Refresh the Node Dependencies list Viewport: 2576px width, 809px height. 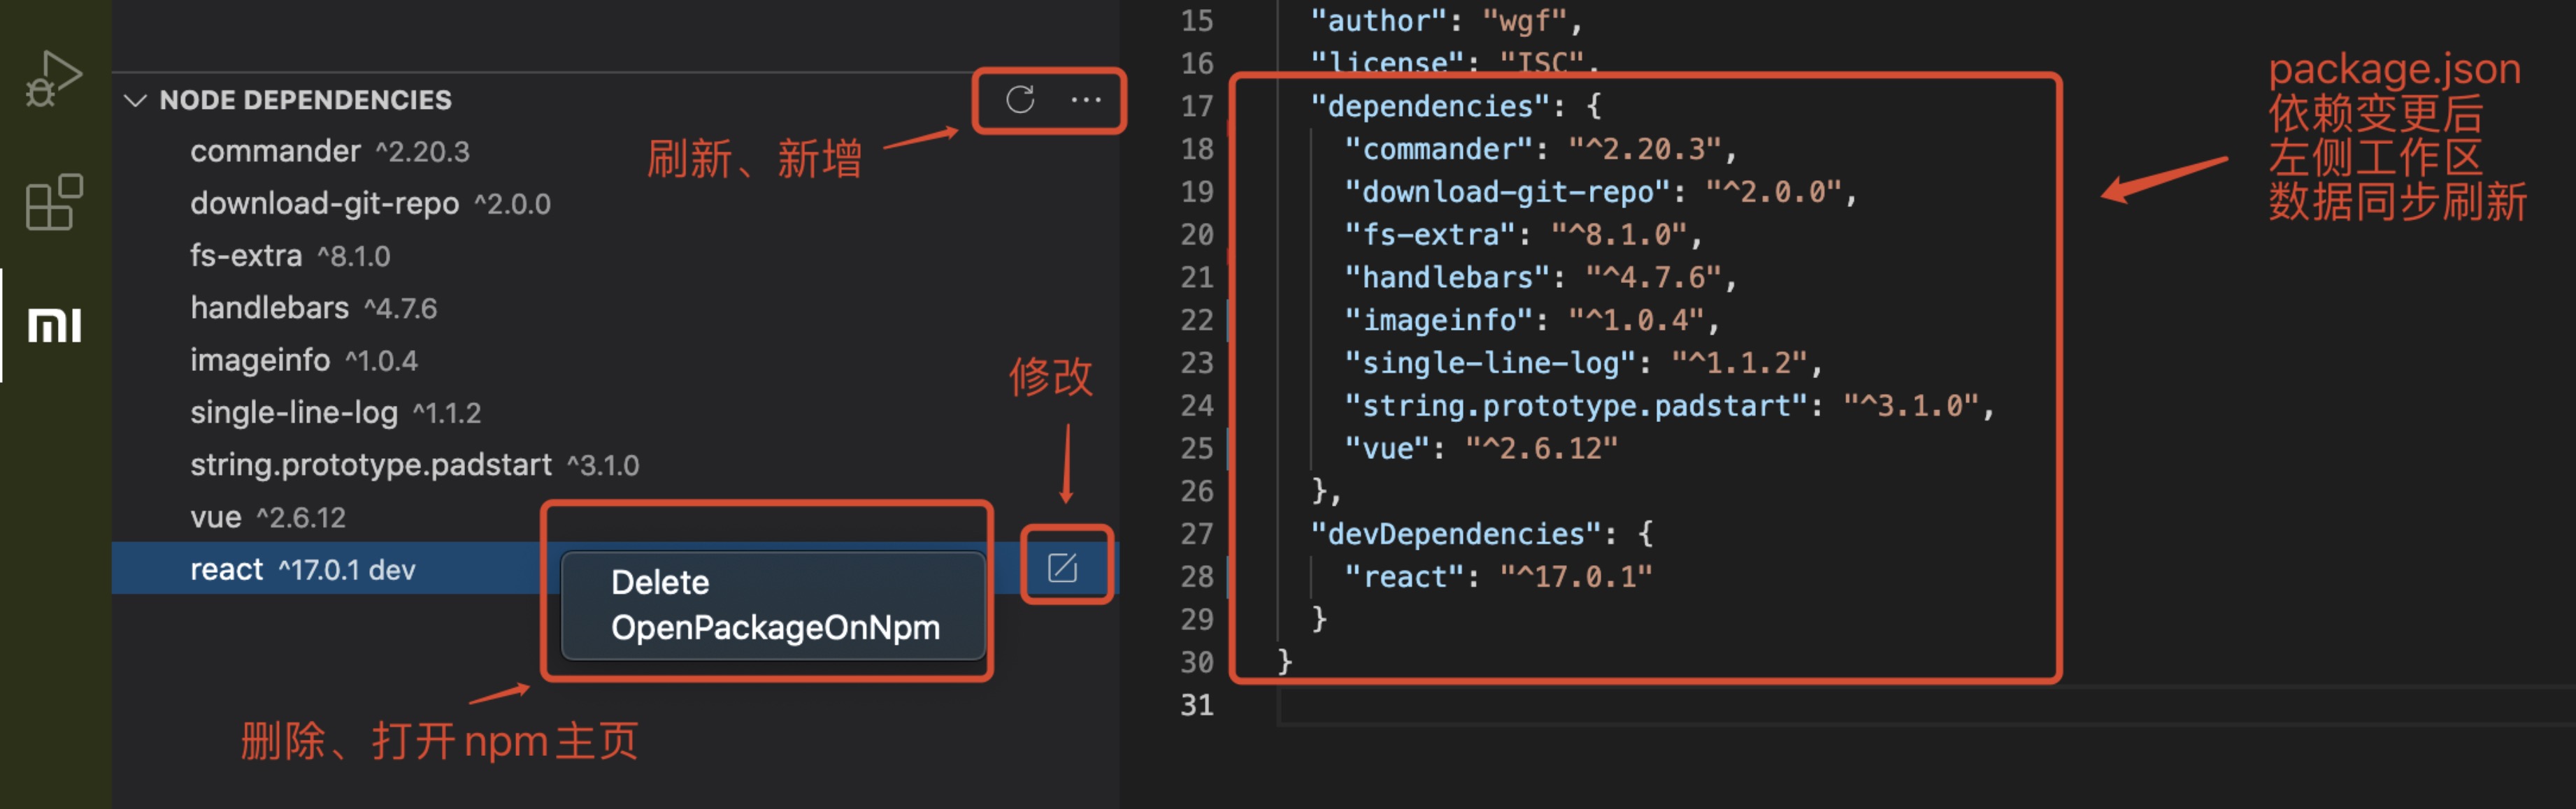(x=1020, y=100)
